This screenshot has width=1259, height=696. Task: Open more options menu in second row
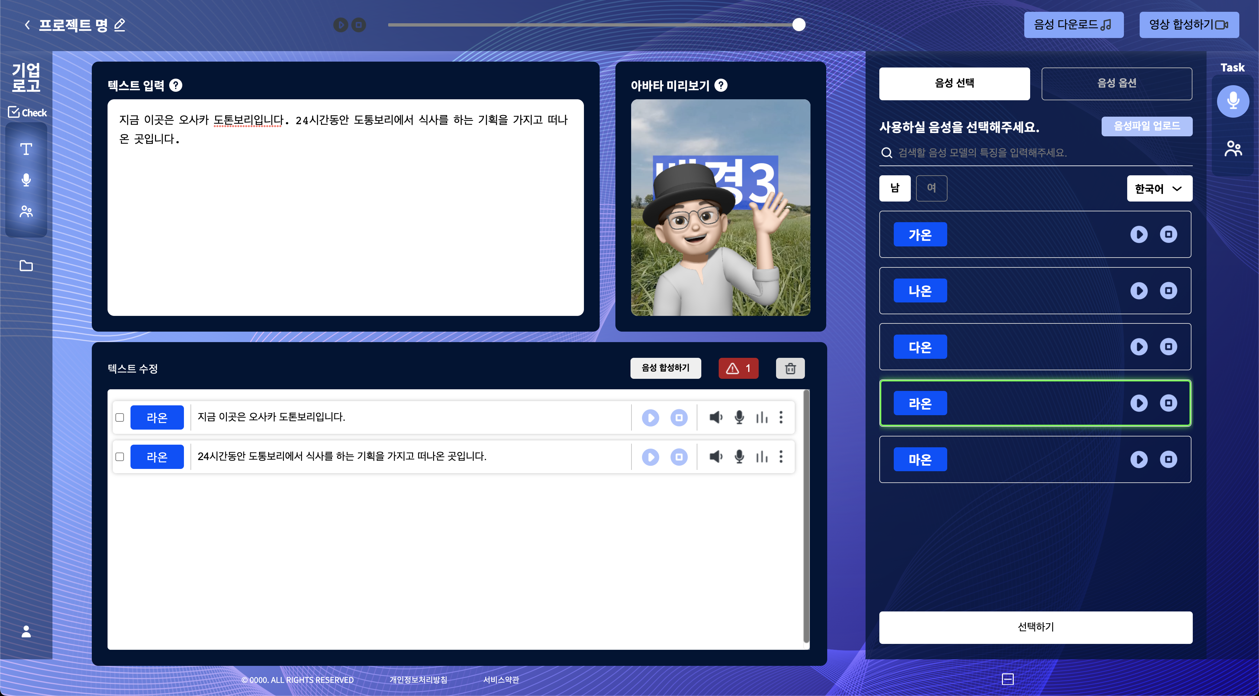point(781,456)
